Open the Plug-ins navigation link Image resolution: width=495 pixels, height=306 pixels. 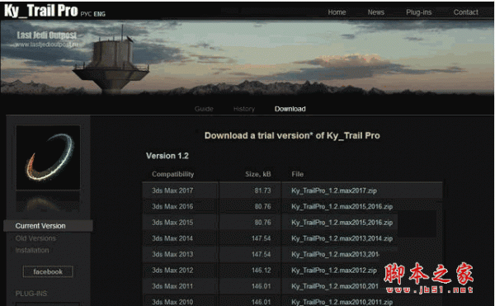[418, 12]
